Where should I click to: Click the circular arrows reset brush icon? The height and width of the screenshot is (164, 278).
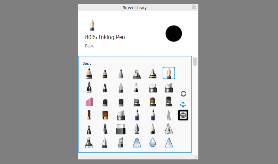183,94
